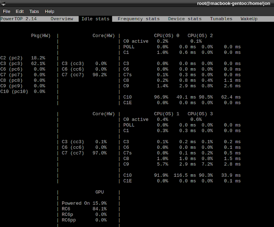Switch to the WakeUp tab

pos(249,19)
